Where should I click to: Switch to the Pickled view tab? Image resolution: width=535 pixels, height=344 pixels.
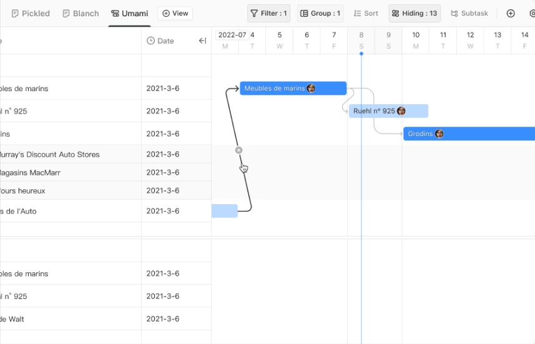[x=31, y=13]
